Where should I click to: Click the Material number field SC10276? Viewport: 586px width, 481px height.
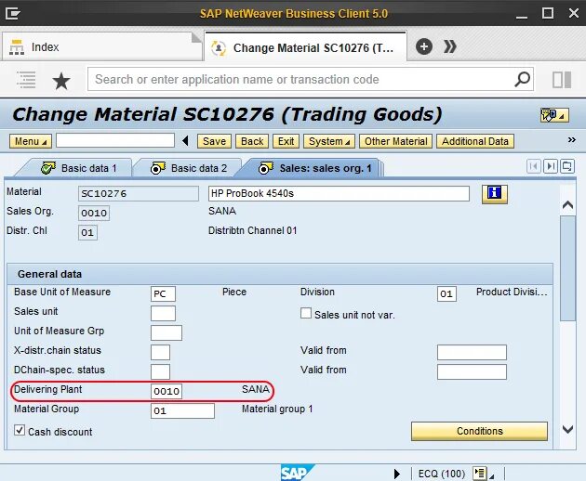pyautogui.click(x=139, y=193)
